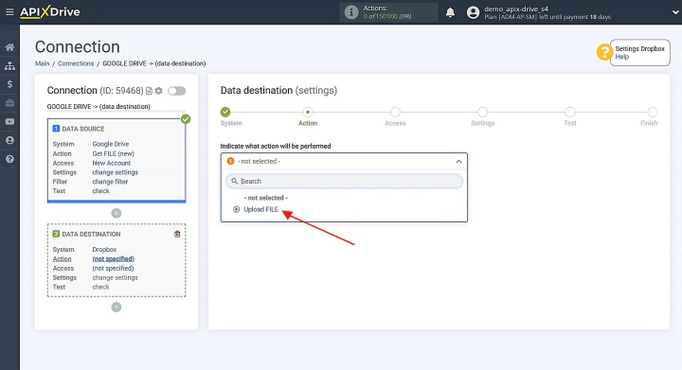Click the change filter link
Screen dimensions: 682x370
[x=110, y=182]
